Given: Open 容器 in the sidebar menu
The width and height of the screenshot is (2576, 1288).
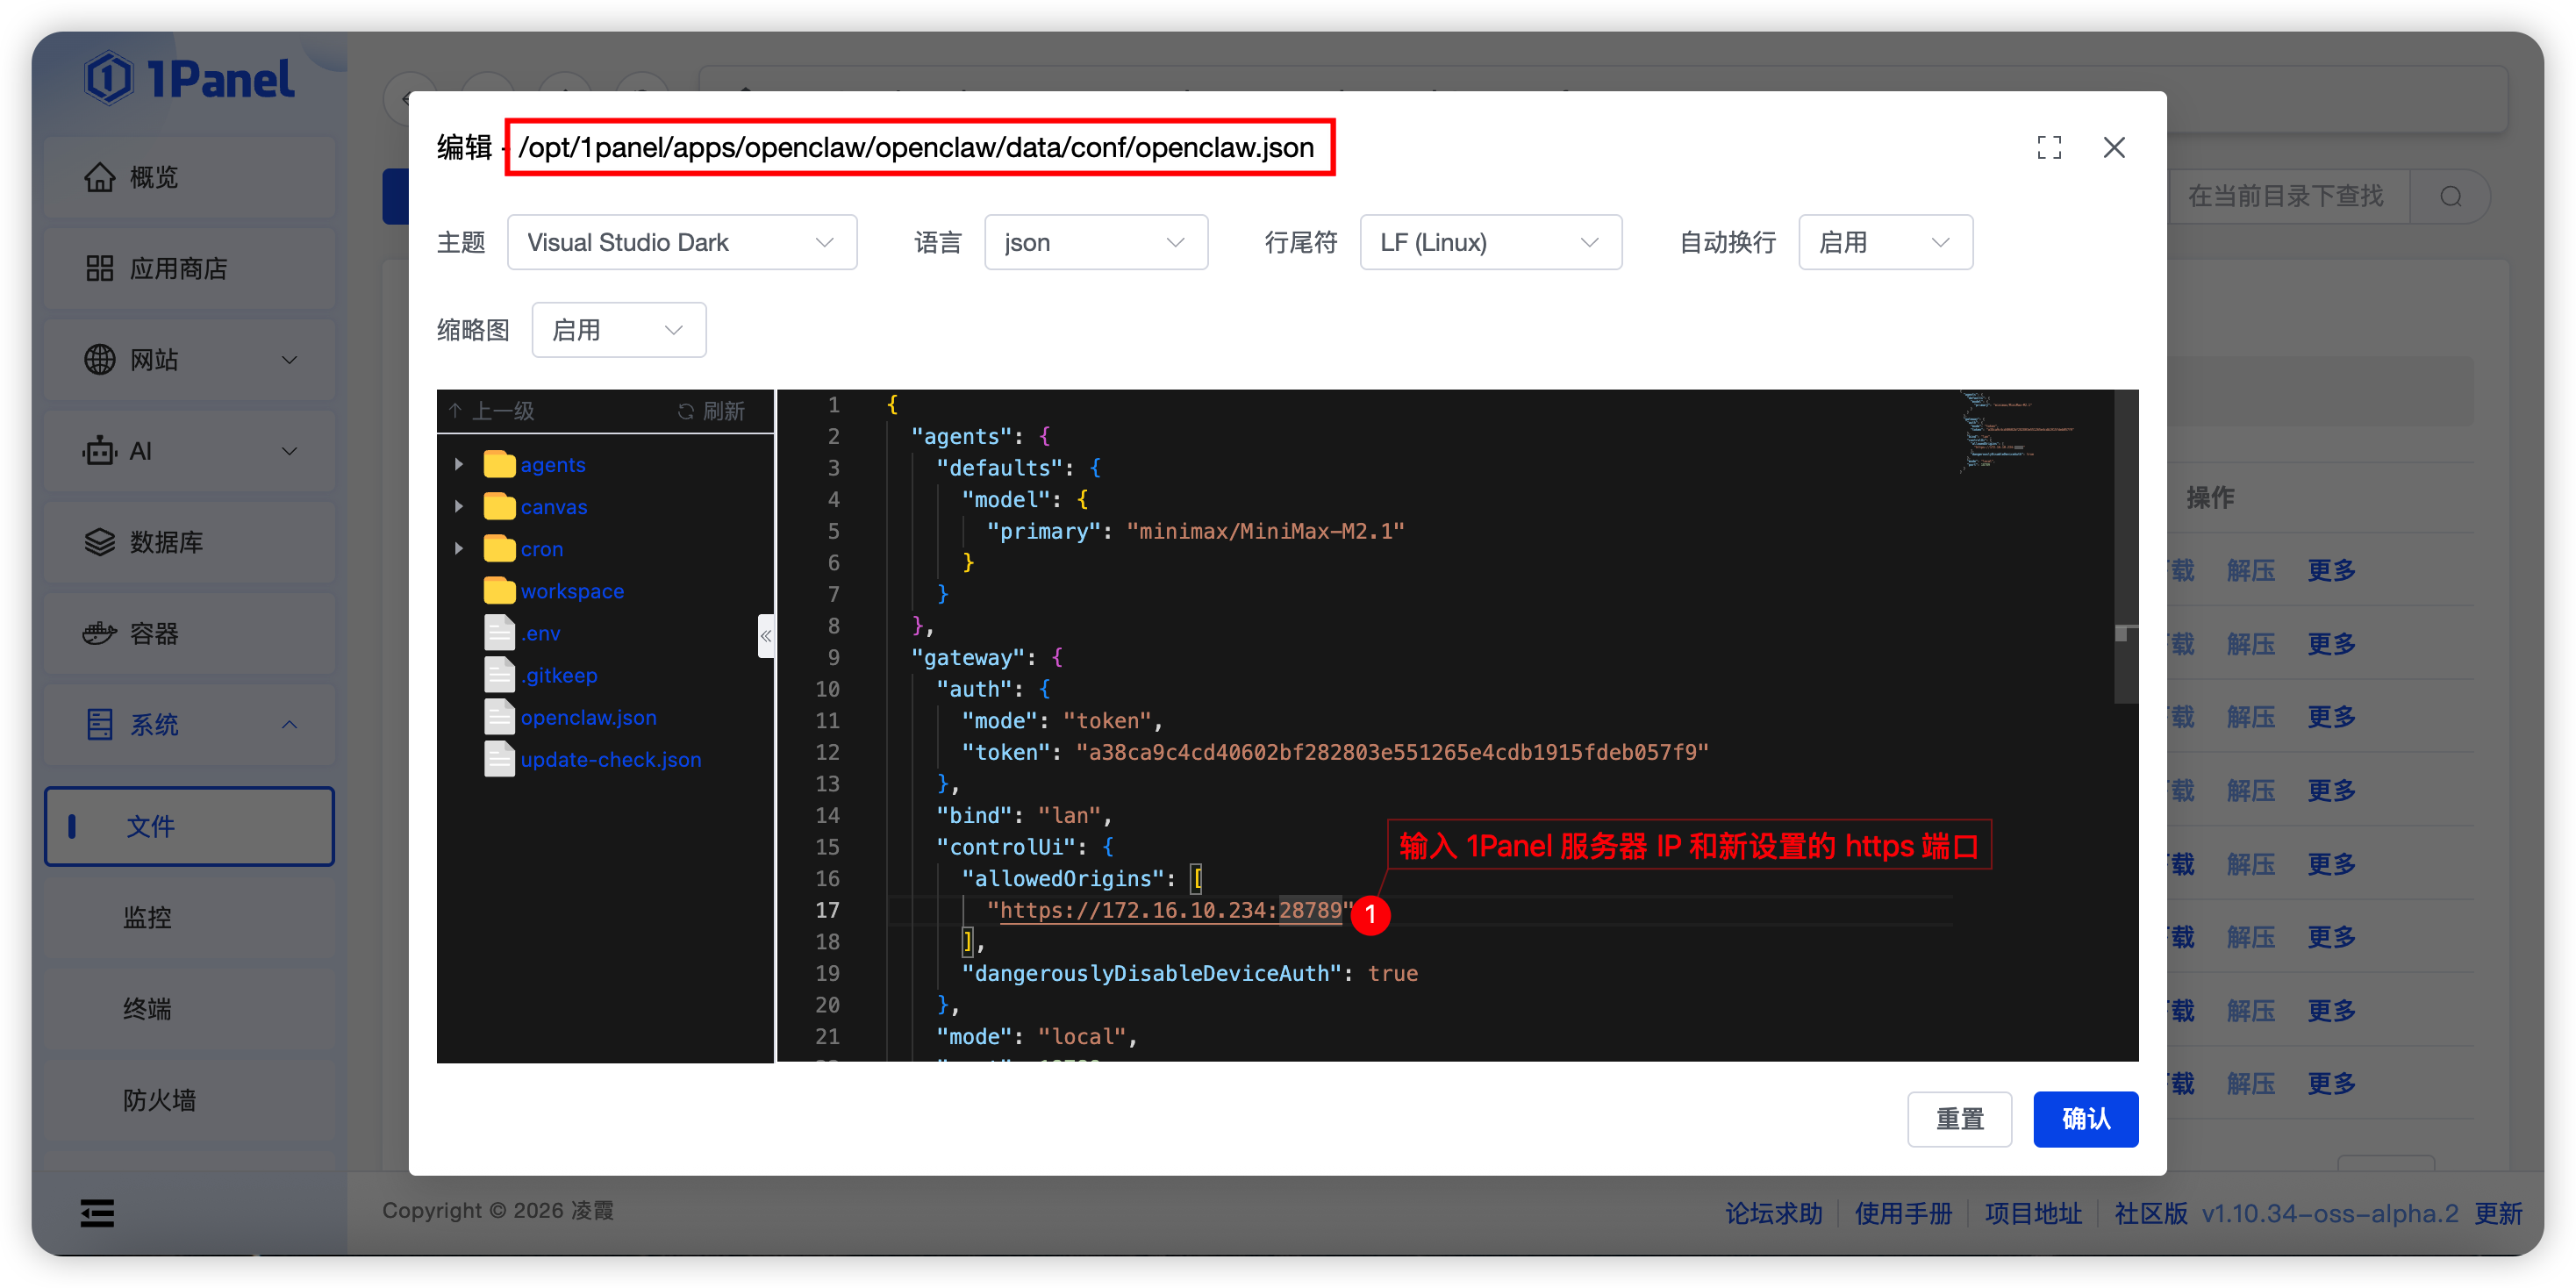Looking at the screenshot, I should pyautogui.click(x=154, y=634).
